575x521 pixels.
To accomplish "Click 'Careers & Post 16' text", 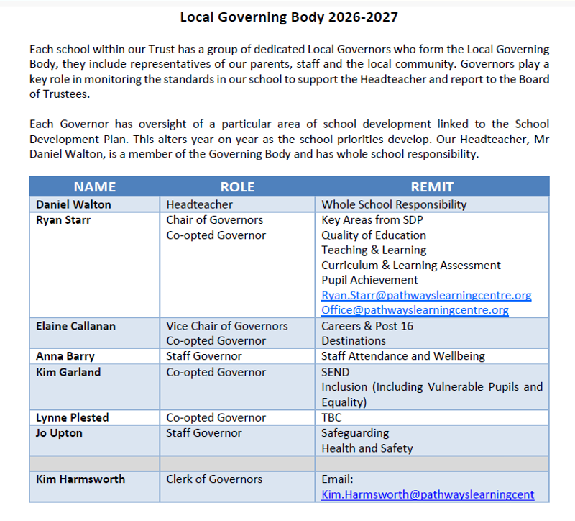I will (367, 326).
